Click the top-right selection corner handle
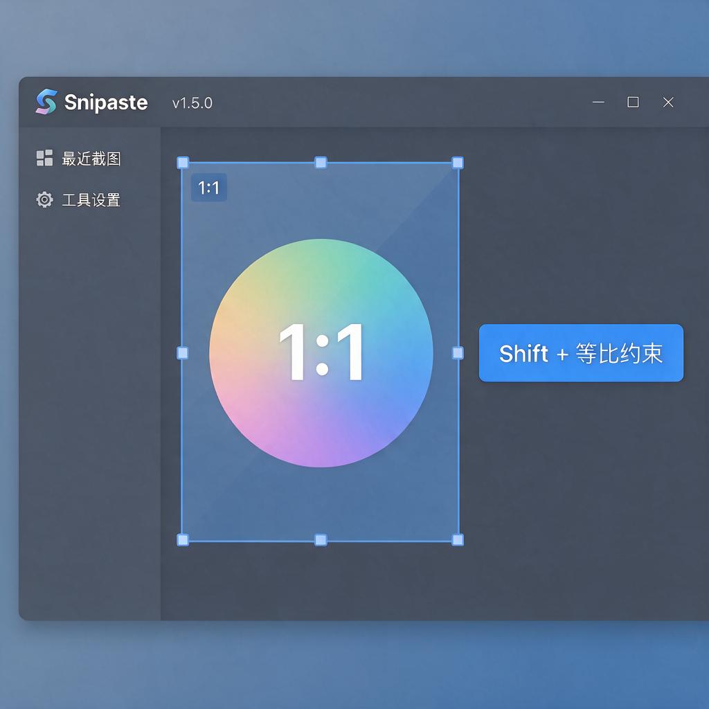 click(x=458, y=163)
